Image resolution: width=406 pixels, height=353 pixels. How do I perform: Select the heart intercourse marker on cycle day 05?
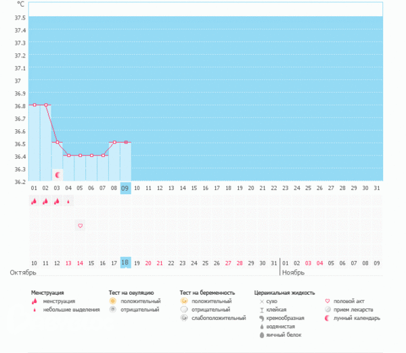pos(80,225)
